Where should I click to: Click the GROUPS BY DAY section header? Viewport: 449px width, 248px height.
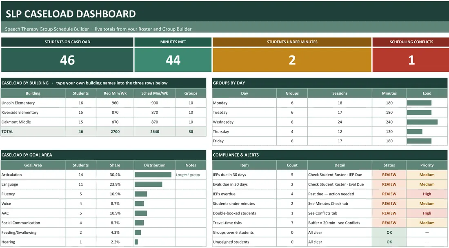329,83
